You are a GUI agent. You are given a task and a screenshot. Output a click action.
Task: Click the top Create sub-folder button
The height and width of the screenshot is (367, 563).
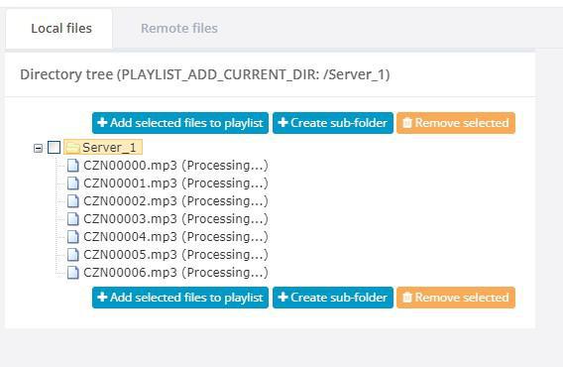click(333, 123)
